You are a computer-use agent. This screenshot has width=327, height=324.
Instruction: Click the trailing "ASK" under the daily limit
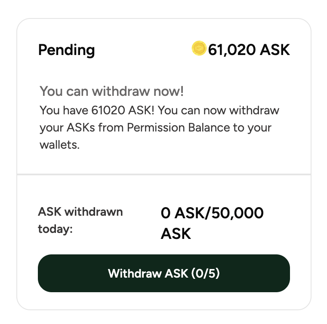[176, 234]
